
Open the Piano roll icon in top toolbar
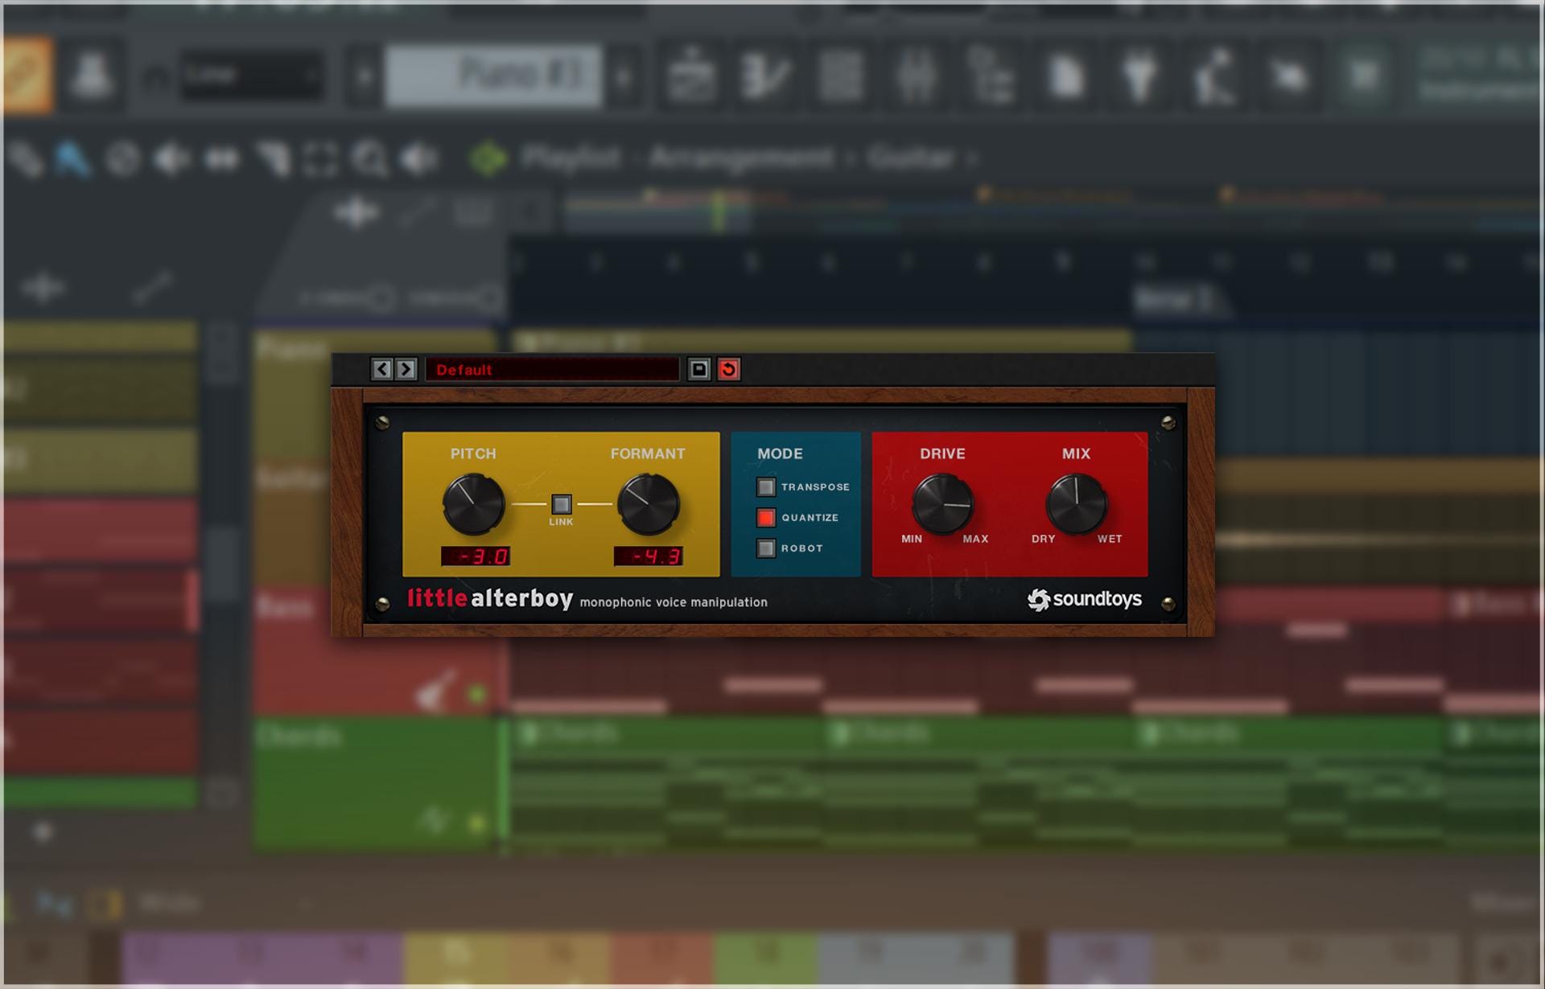coord(766,76)
